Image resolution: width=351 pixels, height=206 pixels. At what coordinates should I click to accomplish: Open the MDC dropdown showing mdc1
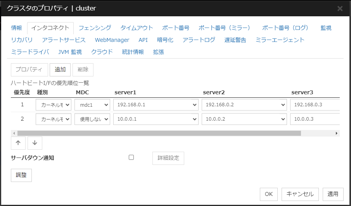click(x=92, y=105)
